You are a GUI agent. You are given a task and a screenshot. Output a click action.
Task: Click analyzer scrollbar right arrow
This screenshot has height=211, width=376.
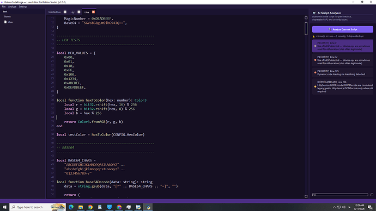[x=372, y=195]
